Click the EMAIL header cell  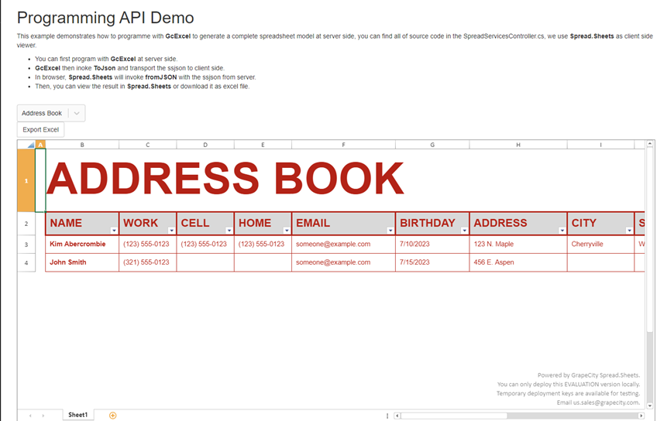coord(343,224)
